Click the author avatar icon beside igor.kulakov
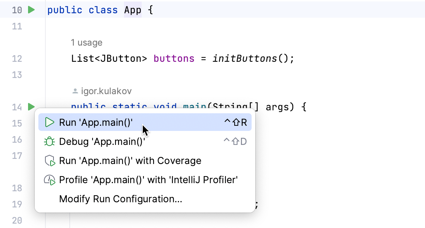This screenshot has height=228, width=425. pos(75,91)
